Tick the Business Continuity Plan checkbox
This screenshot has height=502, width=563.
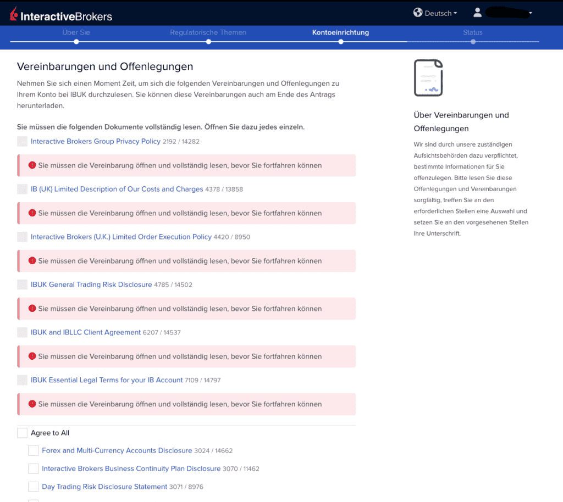click(x=34, y=468)
